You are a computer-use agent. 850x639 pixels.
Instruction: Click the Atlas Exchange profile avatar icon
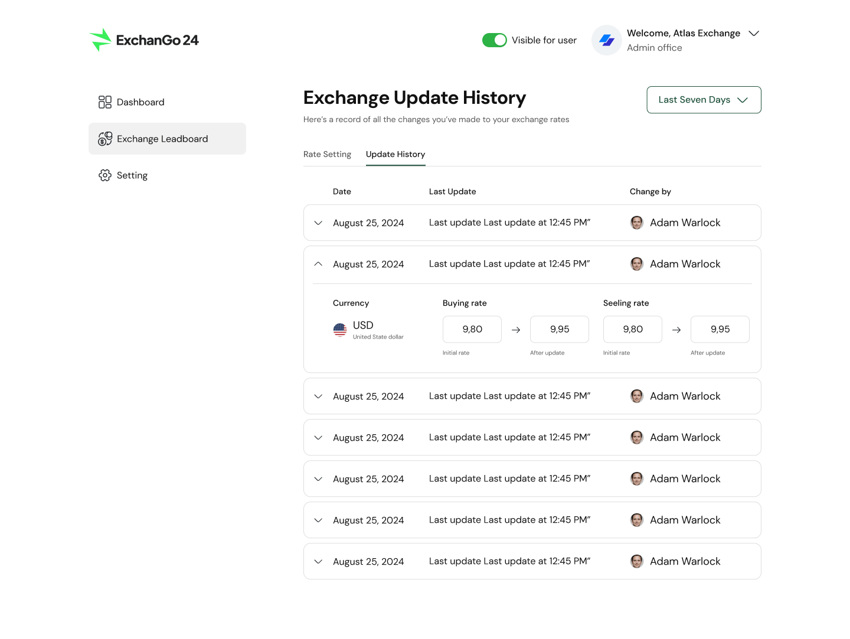[607, 40]
